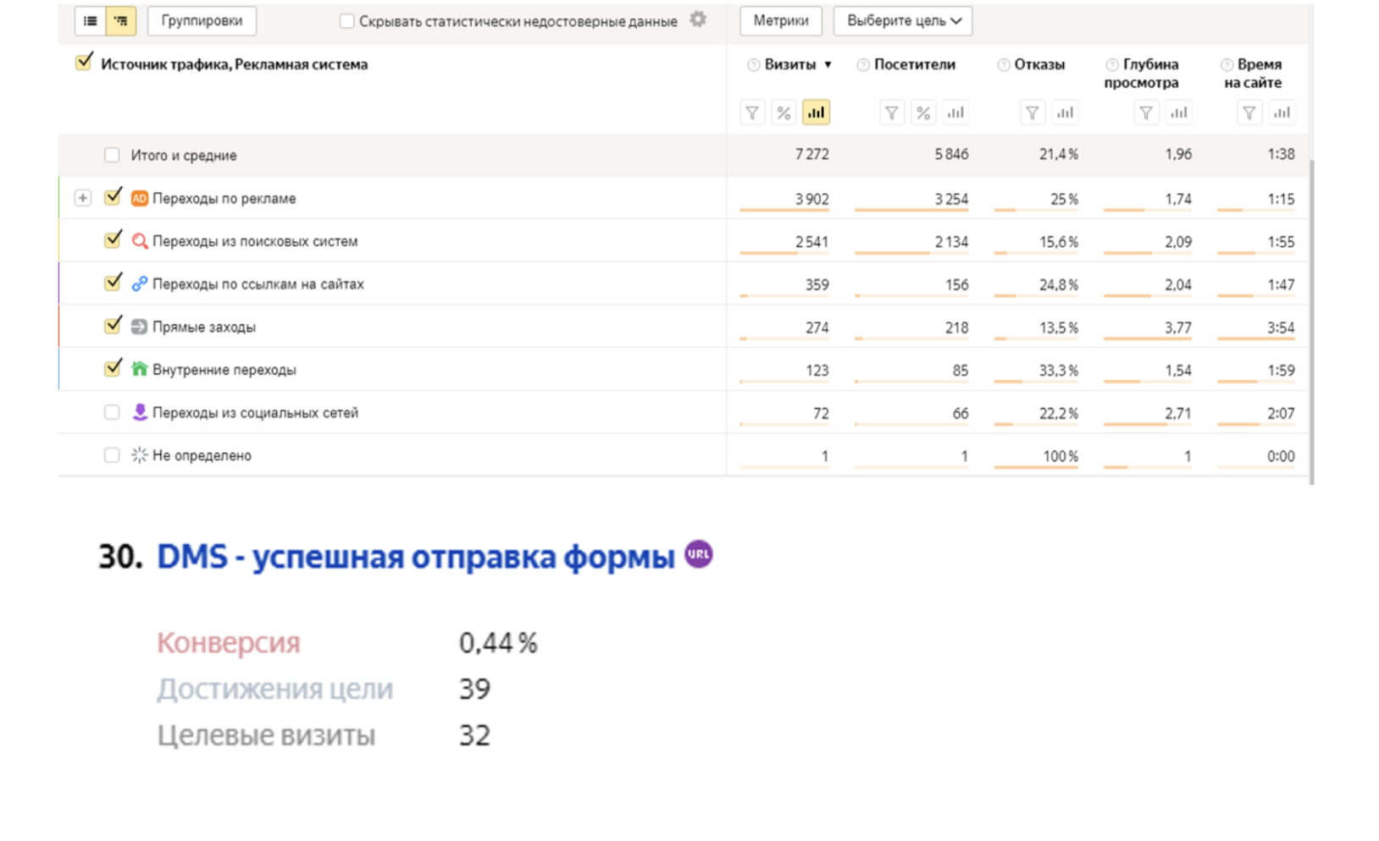Screen dimensions: 1379x841
Task: Check the Переходы из социальных сетей row
Action: click(x=112, y=412)
